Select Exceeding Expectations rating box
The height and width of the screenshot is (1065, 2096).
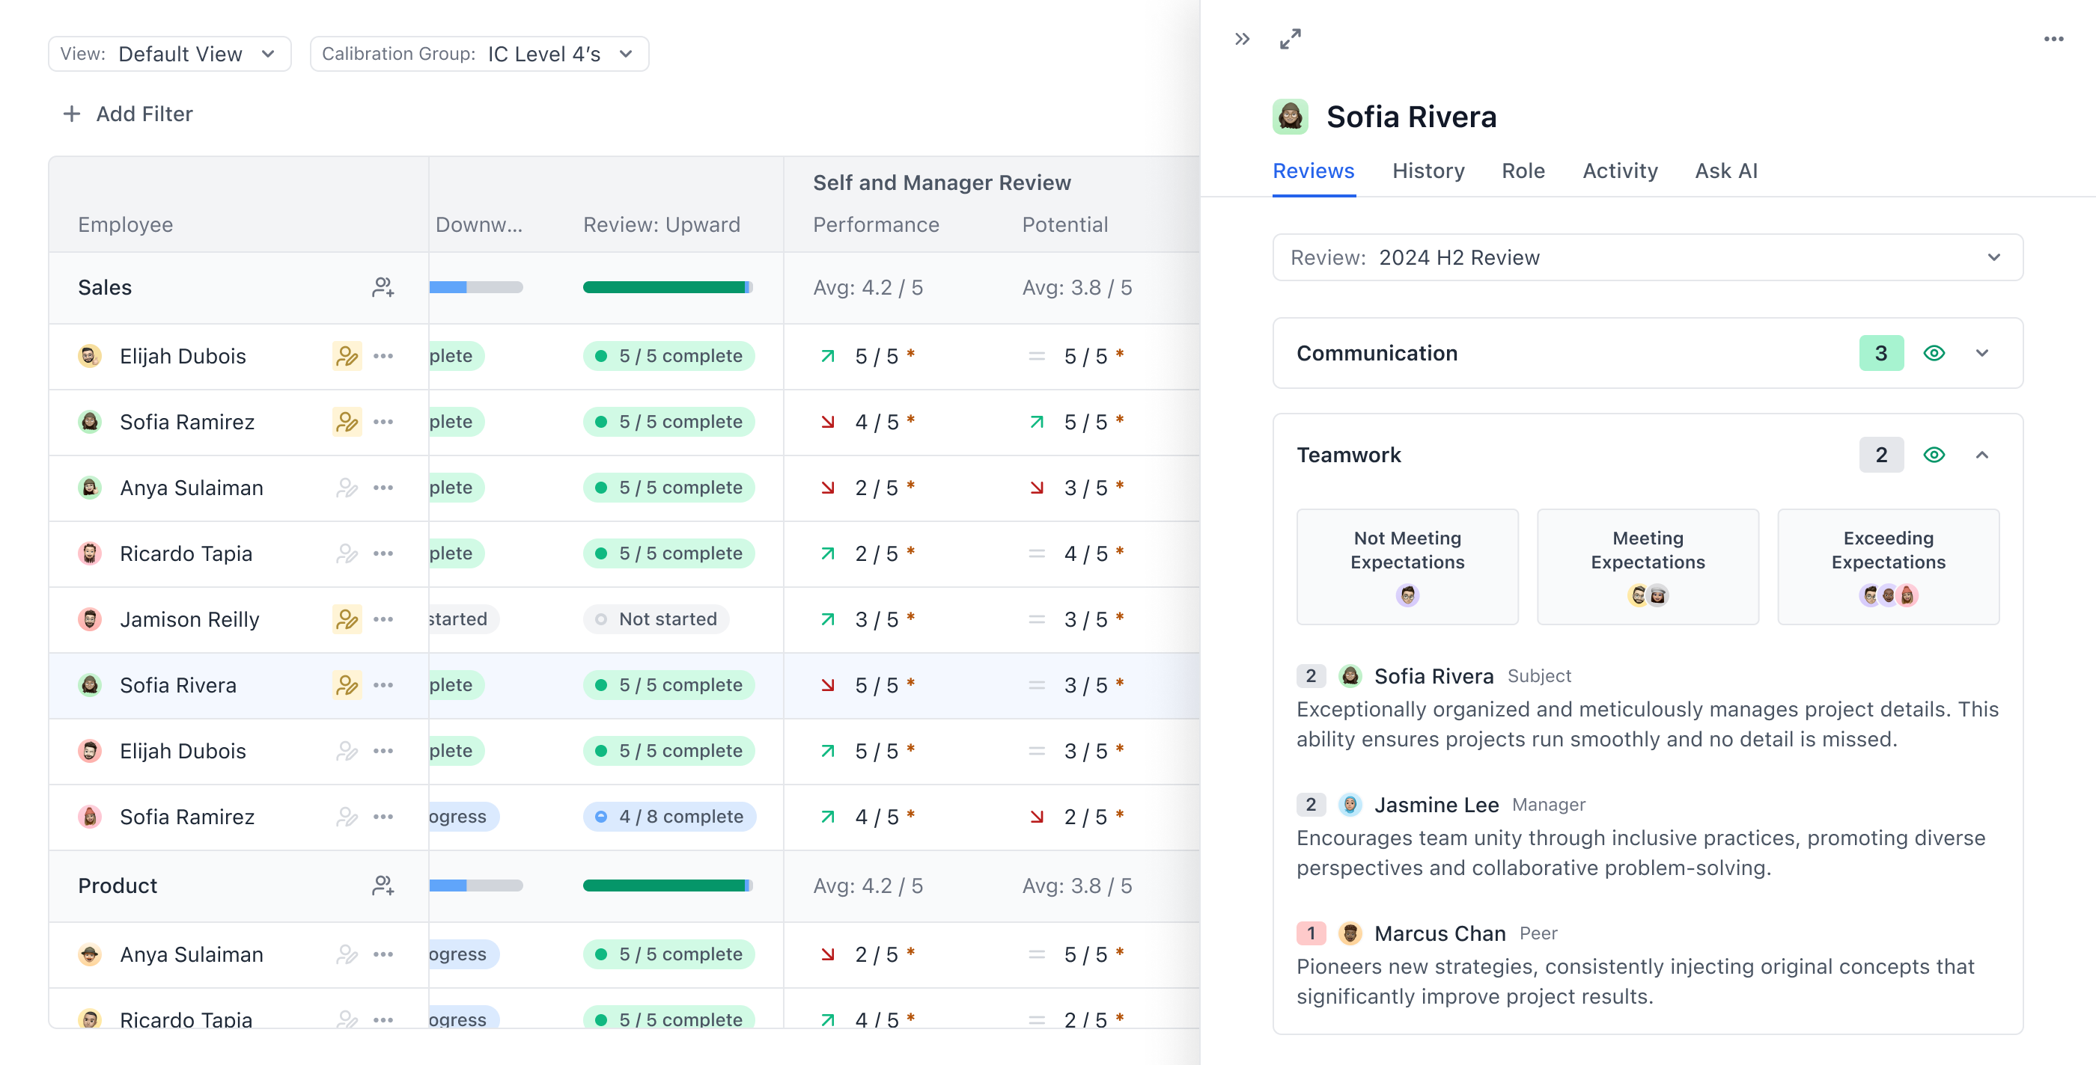point(1887,566)
